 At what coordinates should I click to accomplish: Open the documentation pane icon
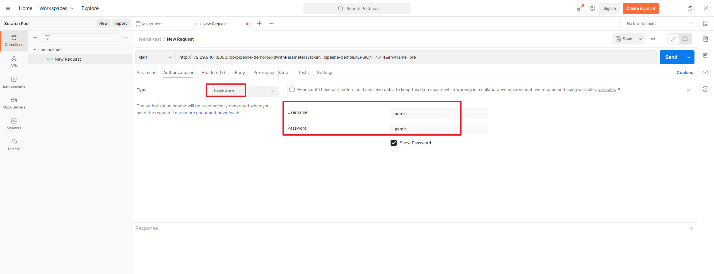click(706, 39)
